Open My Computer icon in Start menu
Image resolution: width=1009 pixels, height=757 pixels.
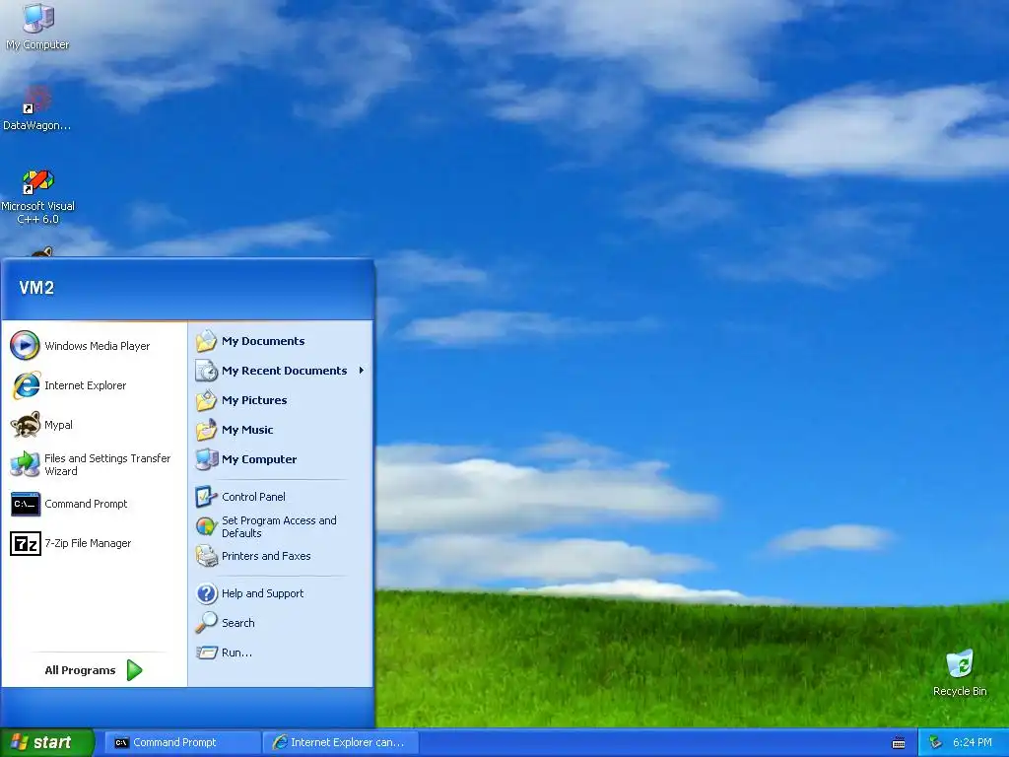(207, 459)
